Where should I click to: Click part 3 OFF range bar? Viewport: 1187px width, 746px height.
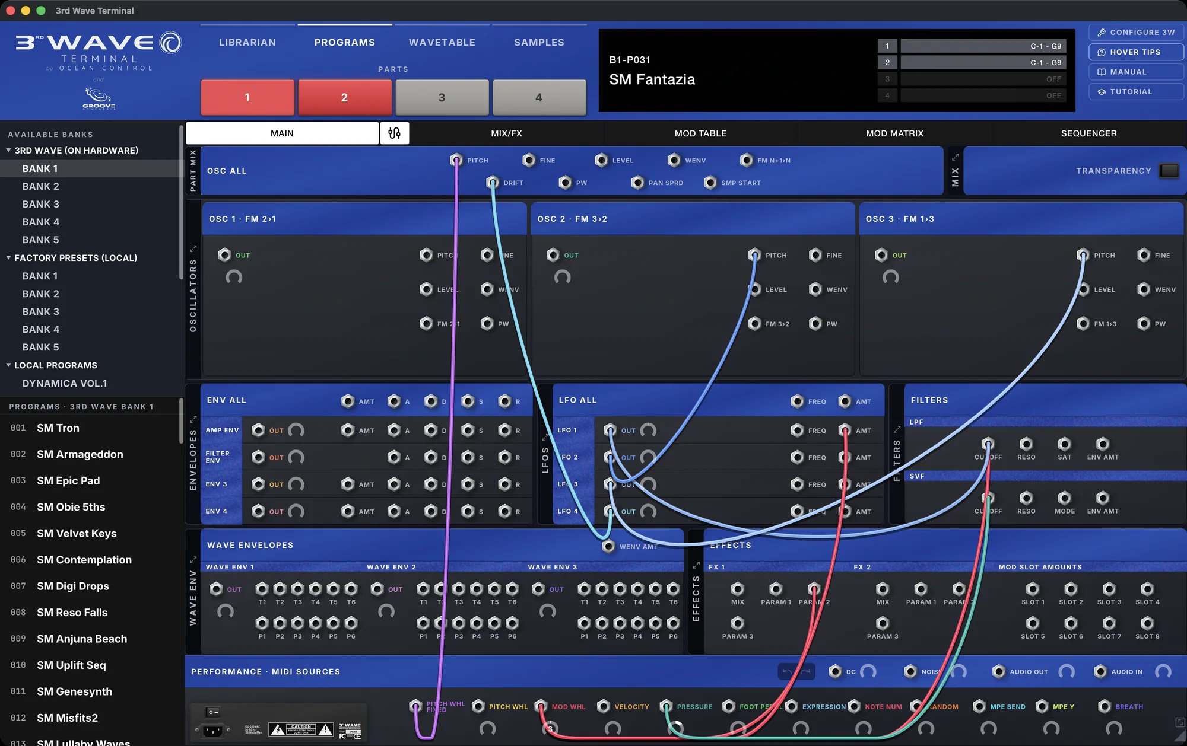983,79
